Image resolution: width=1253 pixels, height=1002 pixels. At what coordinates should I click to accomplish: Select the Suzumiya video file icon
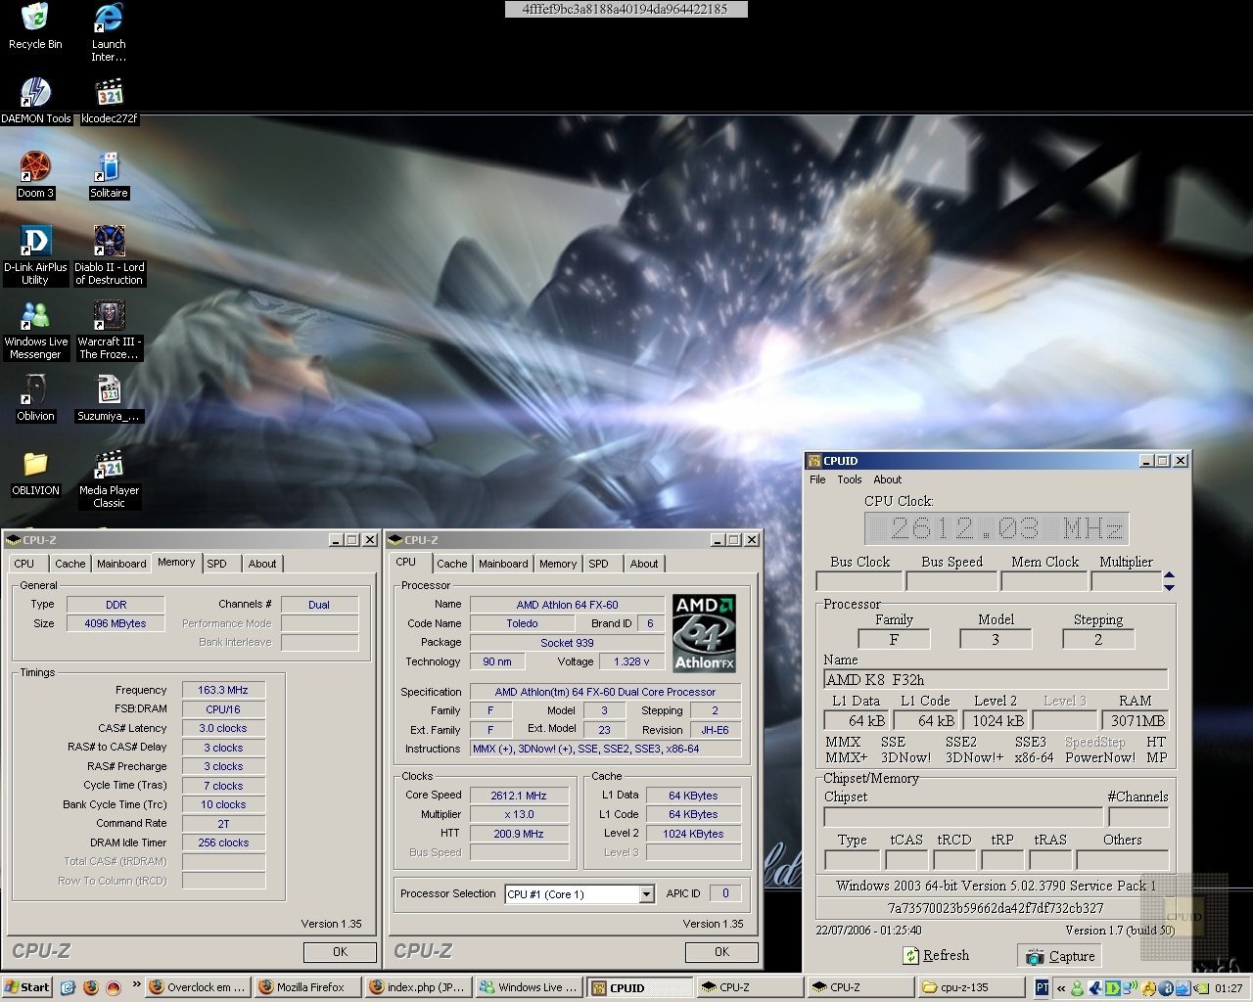click(109, 398)
